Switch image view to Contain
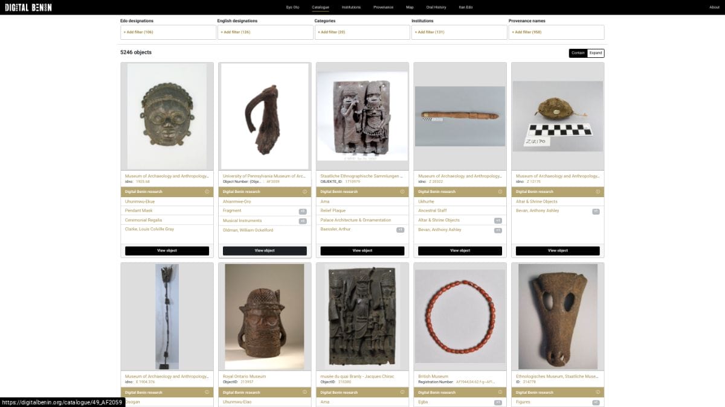This screenshot has height=407, width=725. pyautogui.click(x=578, y=53)
